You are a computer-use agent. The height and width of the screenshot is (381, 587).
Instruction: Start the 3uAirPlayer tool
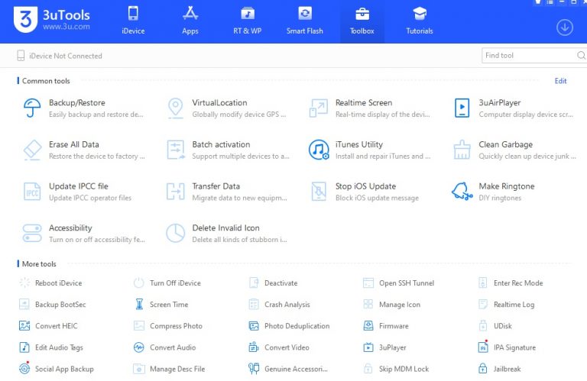(x=462, y=108)
